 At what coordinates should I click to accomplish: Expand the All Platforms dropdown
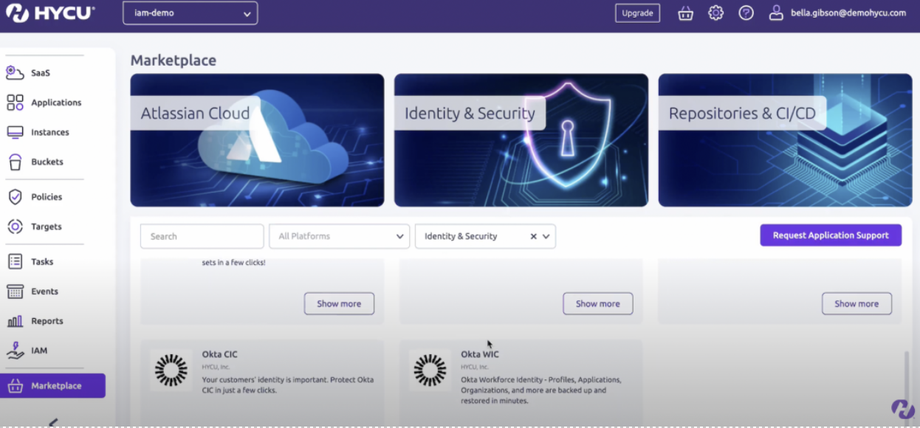(x=339, y=236)
